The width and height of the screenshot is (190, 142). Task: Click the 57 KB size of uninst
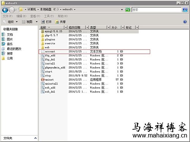[x=119, y=80]
